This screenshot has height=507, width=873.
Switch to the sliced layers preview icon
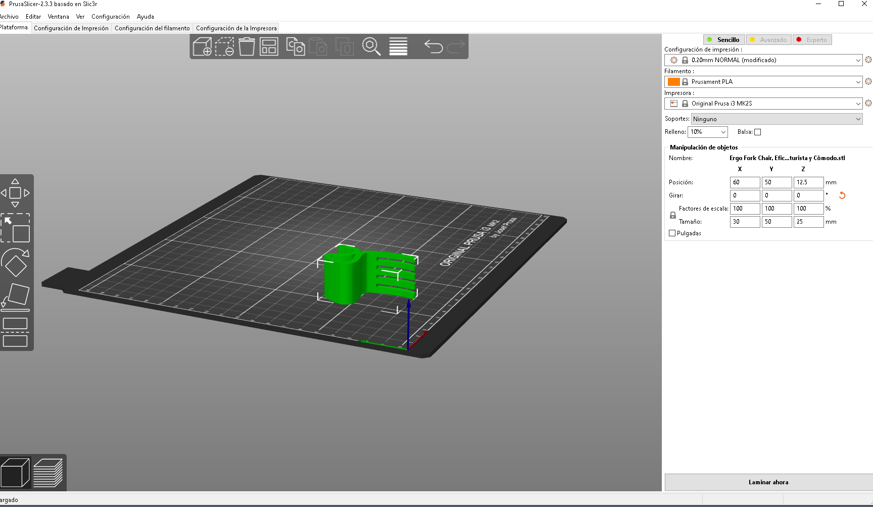[x=48, y=473]
